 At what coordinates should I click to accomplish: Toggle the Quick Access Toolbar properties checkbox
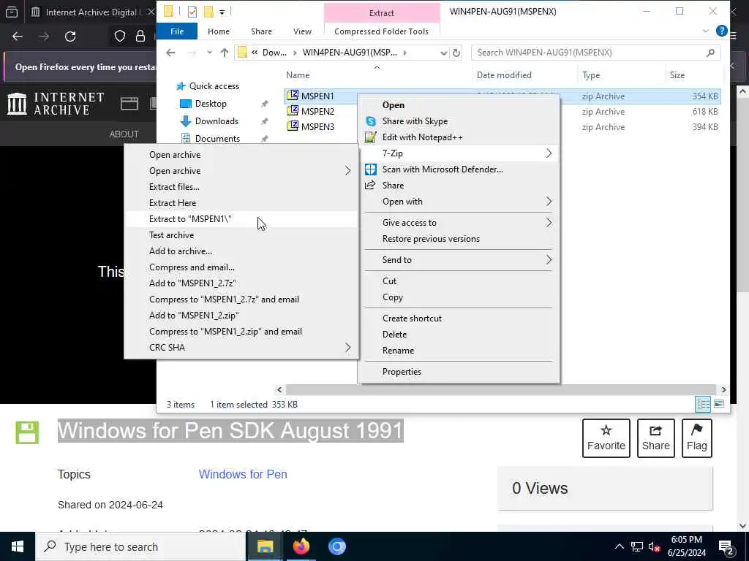tap(192, 12)
